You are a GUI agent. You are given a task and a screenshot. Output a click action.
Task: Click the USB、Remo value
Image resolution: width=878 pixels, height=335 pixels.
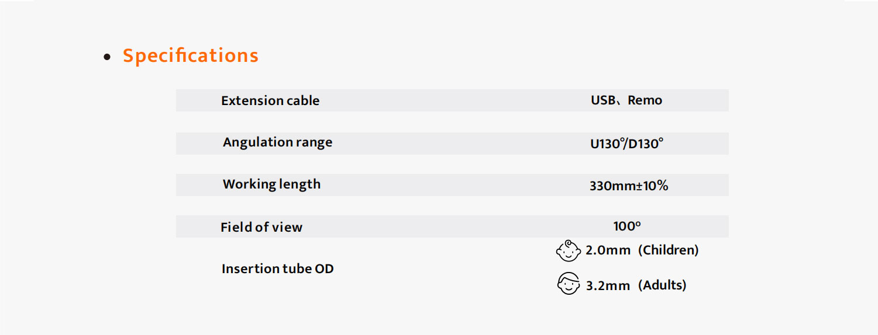[626, 100]
